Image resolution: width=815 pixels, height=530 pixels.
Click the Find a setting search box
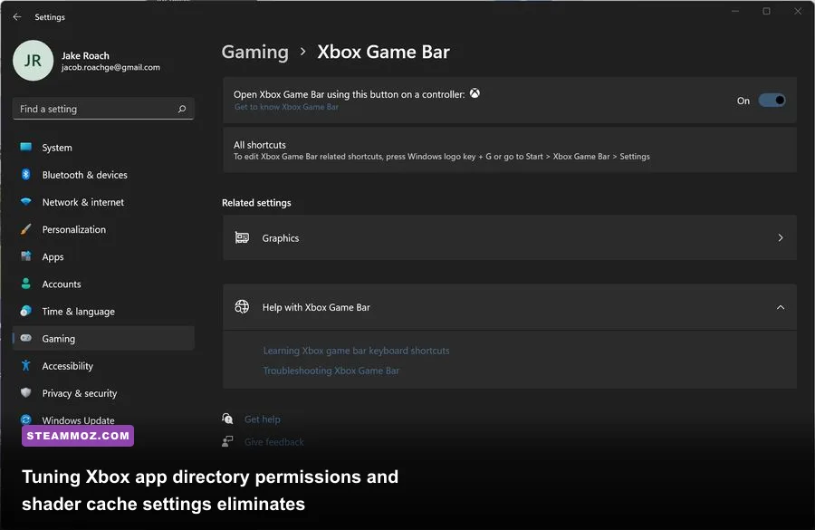tap(103, 109)
